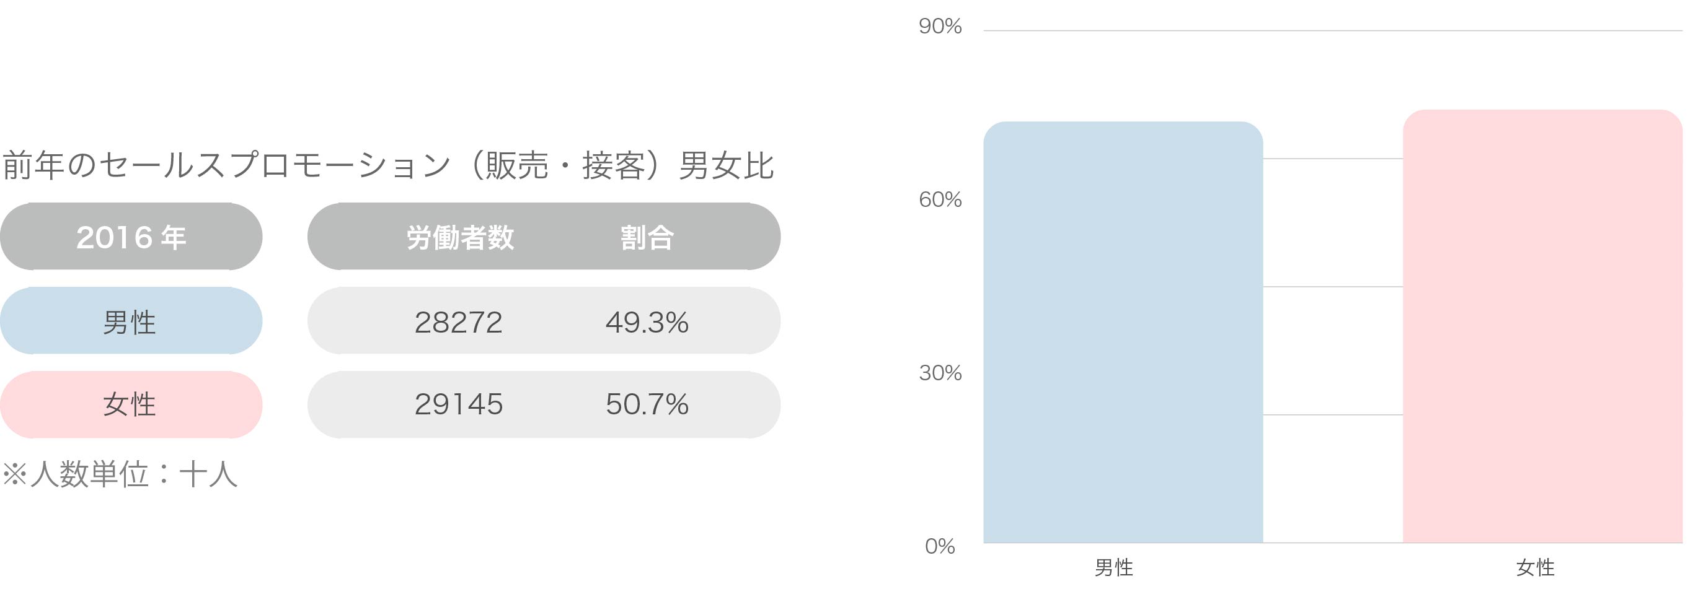Click the 60% axis label
This screenshot has width=1698, height=589.
point(940,199)
